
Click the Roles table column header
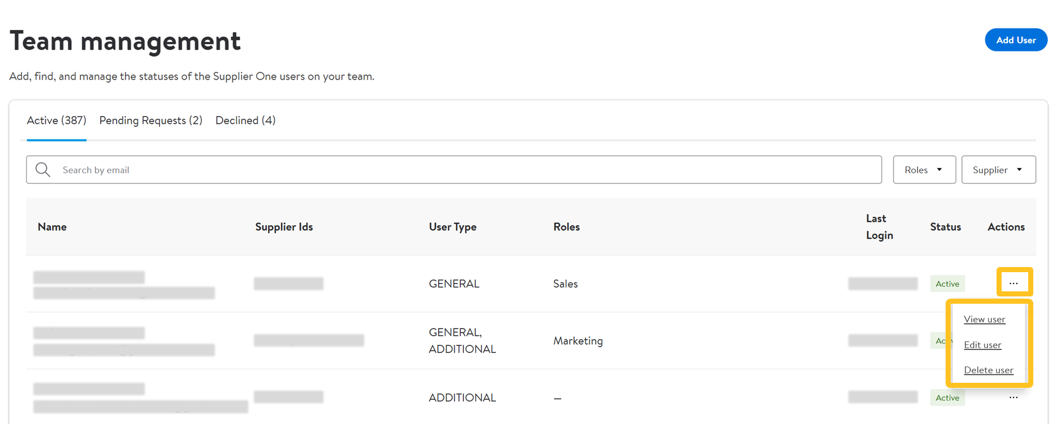coord(566,227)
